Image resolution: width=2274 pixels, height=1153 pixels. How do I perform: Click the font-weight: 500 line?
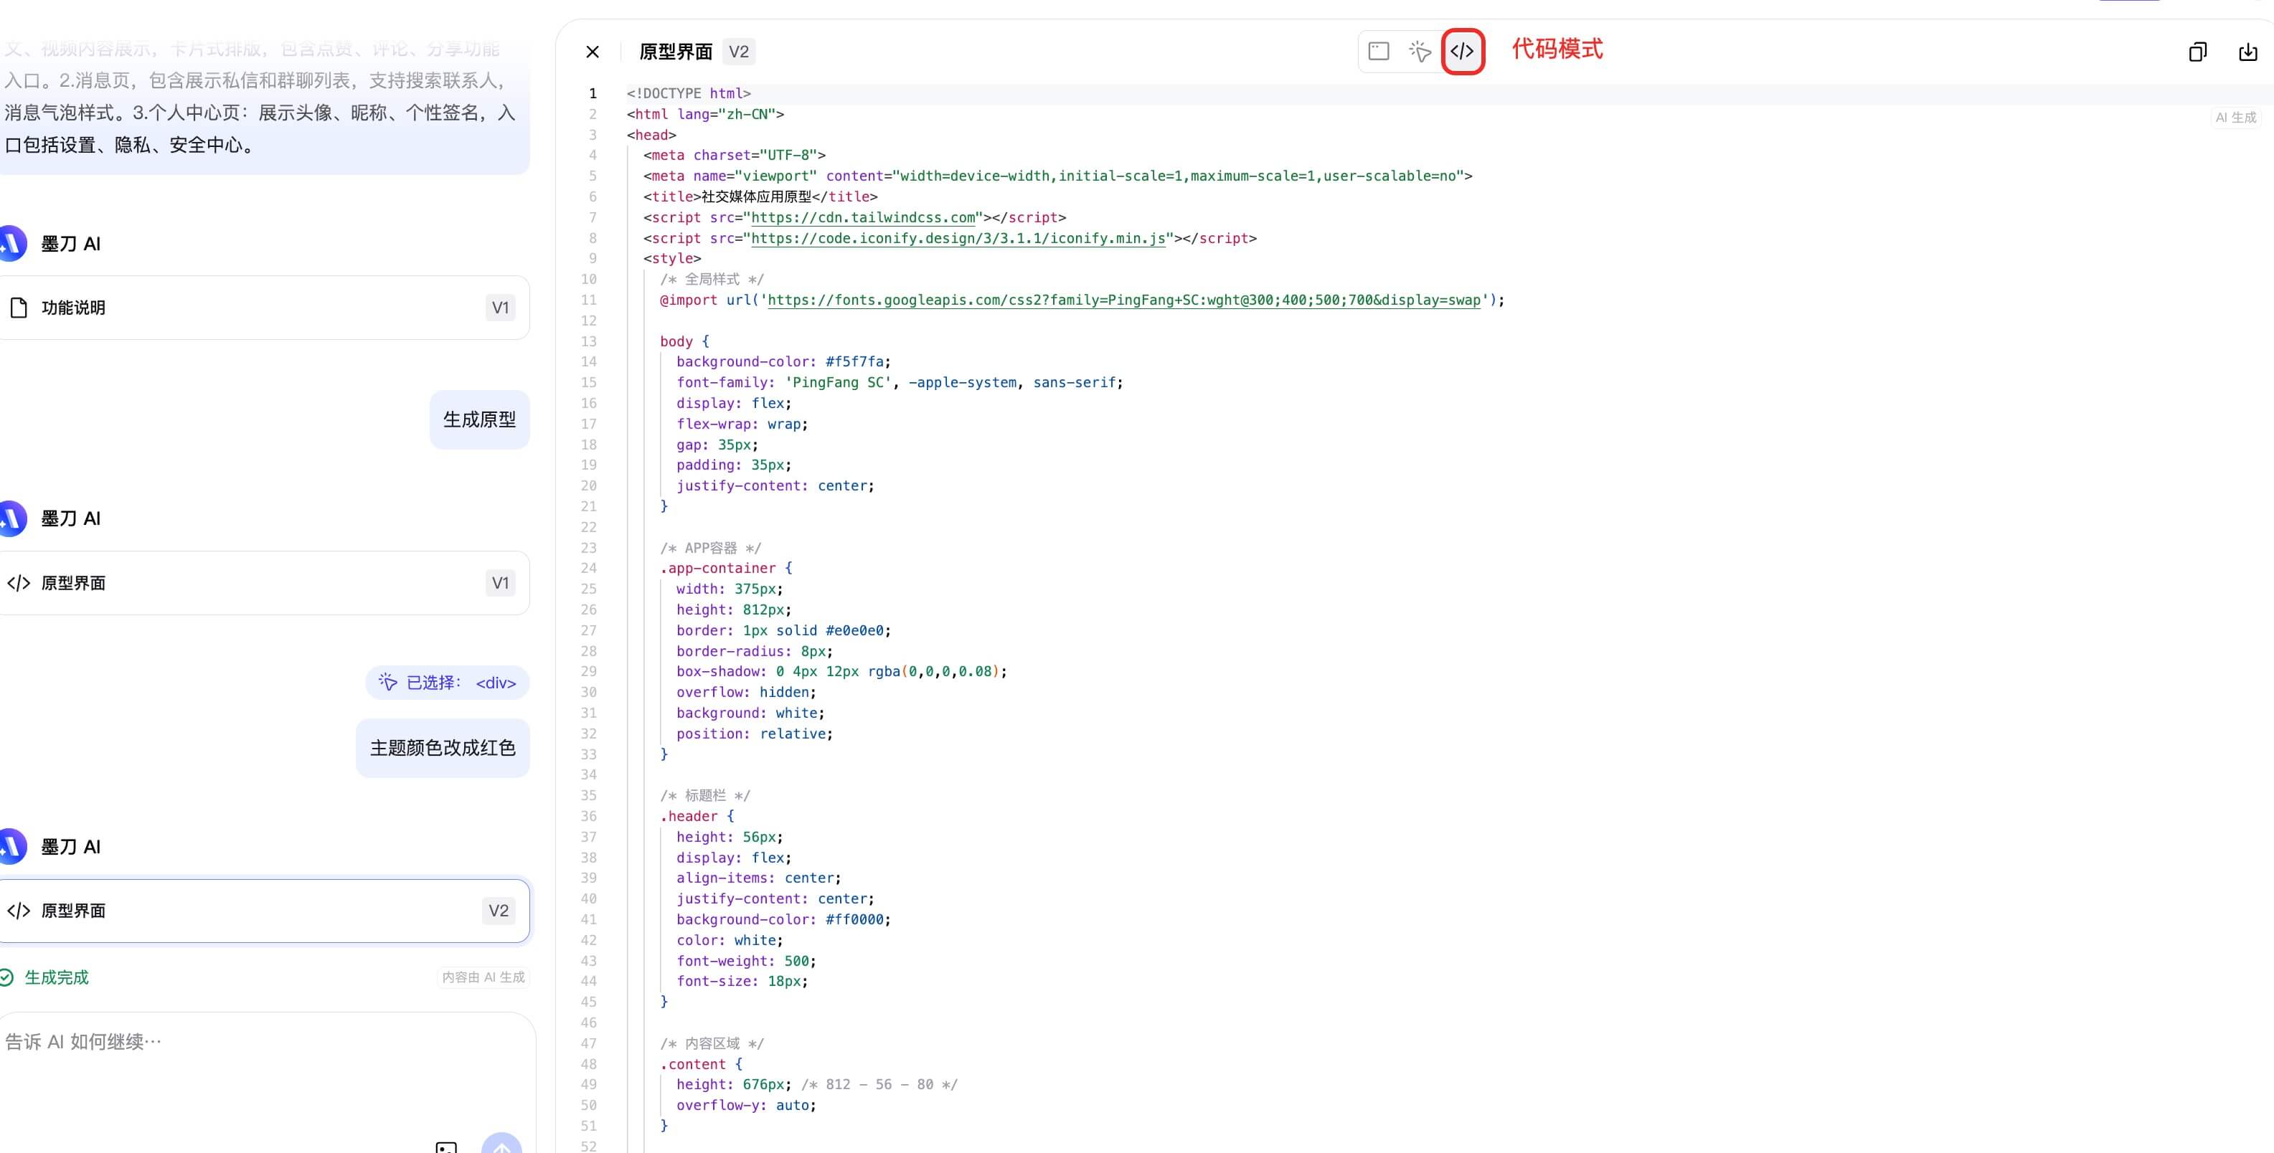click(x=746, y=961)
